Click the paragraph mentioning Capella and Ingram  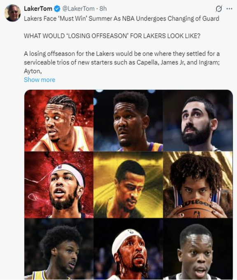(122, 62)
